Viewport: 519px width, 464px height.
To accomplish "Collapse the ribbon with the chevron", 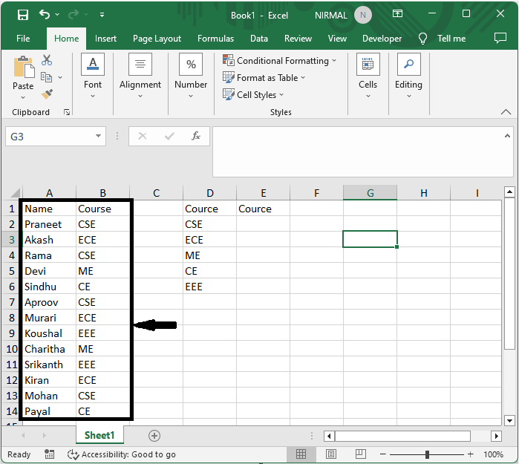I will [x=506, y=112].
